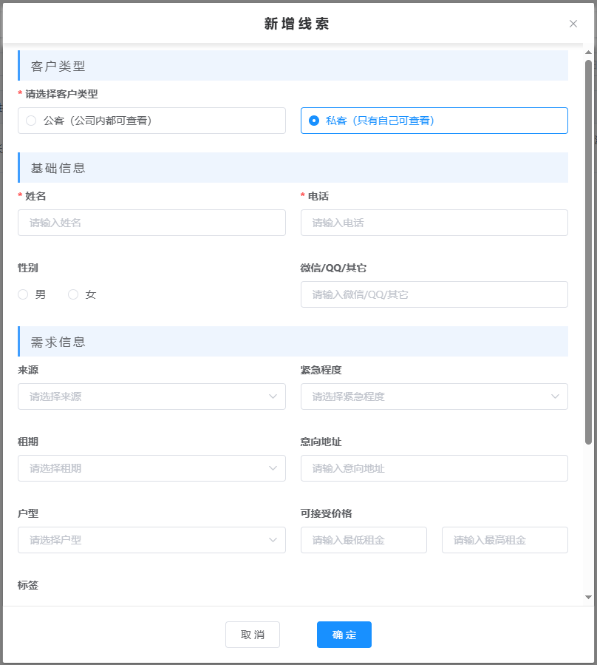
Task: Expand the 户型 house type dropdown
Action: coord(151,540)
